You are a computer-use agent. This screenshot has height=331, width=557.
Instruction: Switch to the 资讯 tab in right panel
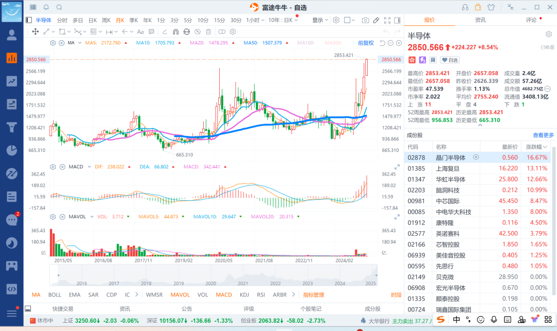480,20
